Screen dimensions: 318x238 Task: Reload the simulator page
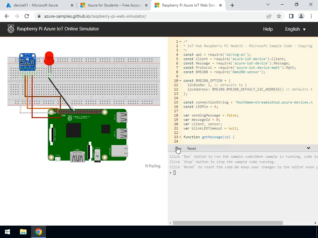tap(27, 16)
